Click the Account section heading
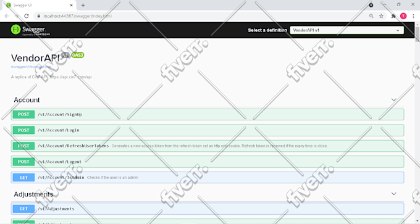The width and height of the screenshot is (420, 224). pyautogui.click(x=27, y=100)
